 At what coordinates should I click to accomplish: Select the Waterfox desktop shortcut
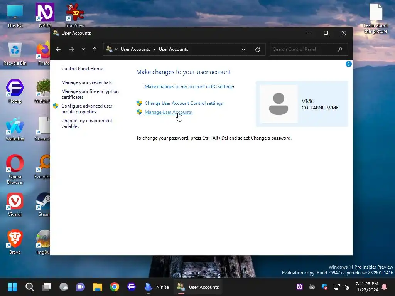[15, 129]
